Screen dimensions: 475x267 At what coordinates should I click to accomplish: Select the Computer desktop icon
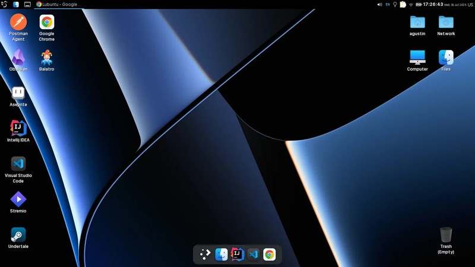pyautogui.click(x=417, y=61)
